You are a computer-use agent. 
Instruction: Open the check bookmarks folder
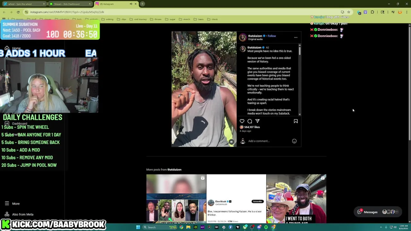[213, 19]
